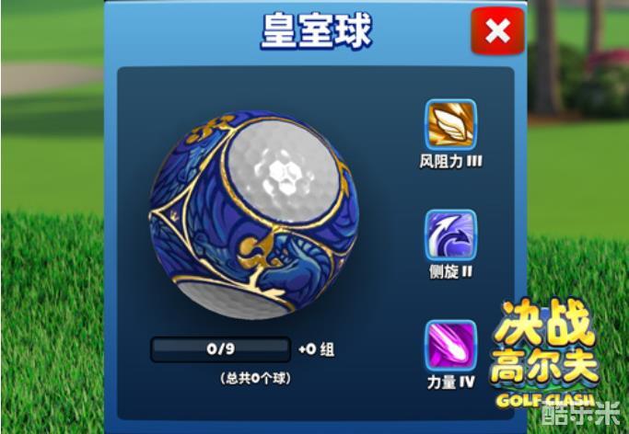Click the +0 组 text
Image resolution: width=629 pixels, height=434 pixels.
click(317, 349)
